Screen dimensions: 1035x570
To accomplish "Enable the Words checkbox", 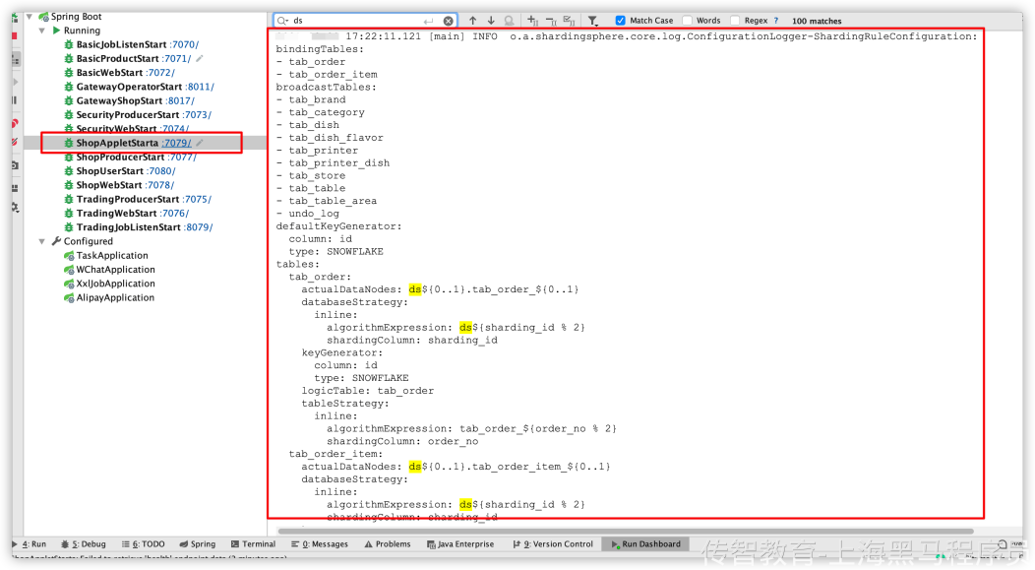I will point(687,21).
